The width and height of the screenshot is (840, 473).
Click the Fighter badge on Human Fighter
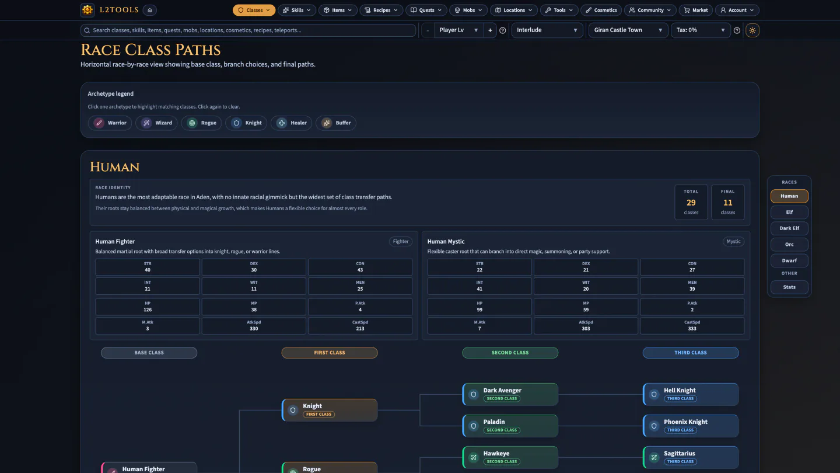401,242
